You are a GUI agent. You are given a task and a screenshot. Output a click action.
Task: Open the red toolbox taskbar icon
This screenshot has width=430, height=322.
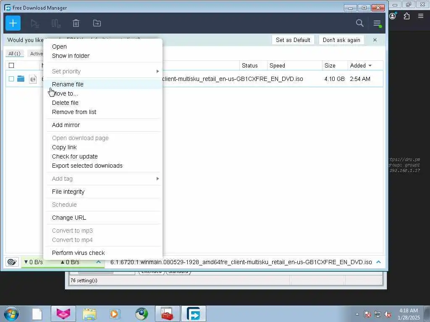coord(167,314)
